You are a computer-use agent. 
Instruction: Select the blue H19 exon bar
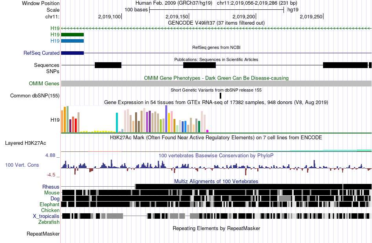(72, 41)
